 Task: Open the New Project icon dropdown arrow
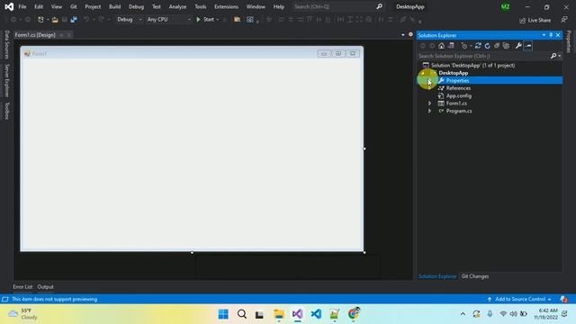48,20
